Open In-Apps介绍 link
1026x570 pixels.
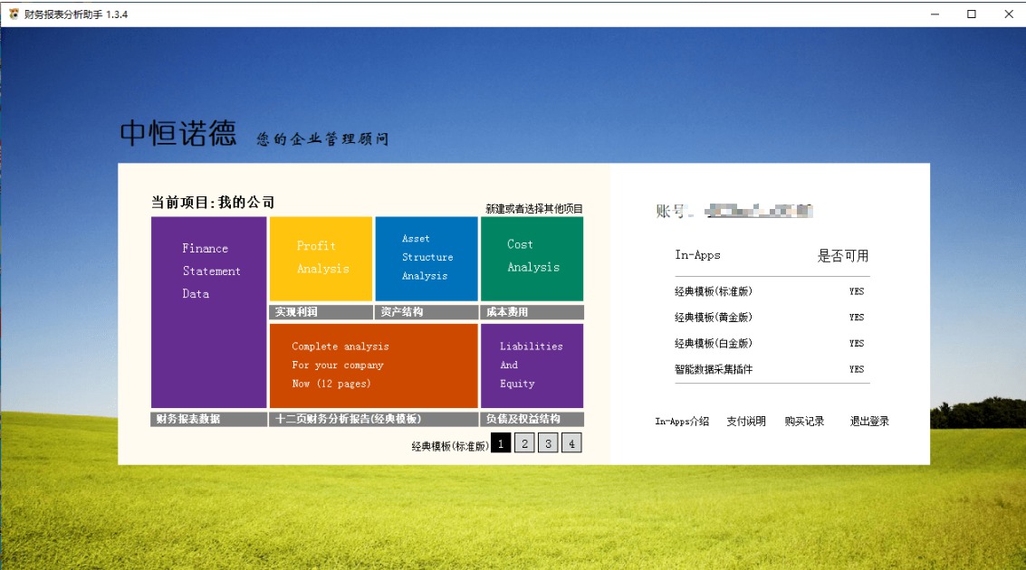[x=682, y=422]
